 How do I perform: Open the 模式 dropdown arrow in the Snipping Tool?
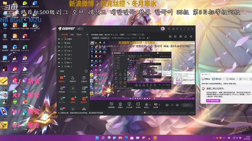[x=224, y=79]
